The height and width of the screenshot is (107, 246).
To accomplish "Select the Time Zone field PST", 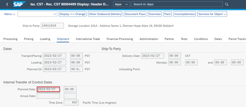I will pyautogui.click(x=71, y=103).
